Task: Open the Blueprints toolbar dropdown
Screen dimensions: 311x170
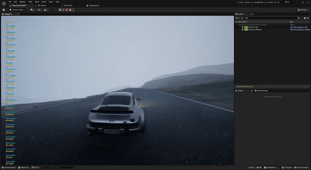Action: coord(39,10)
